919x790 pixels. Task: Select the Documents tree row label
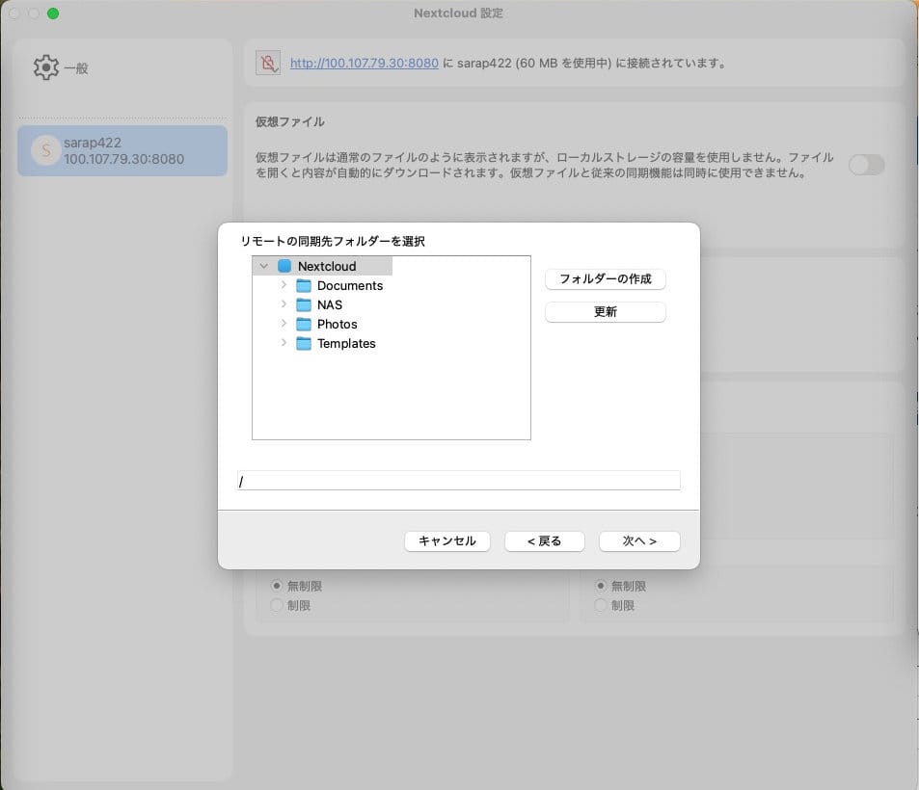tap(350, 285)
